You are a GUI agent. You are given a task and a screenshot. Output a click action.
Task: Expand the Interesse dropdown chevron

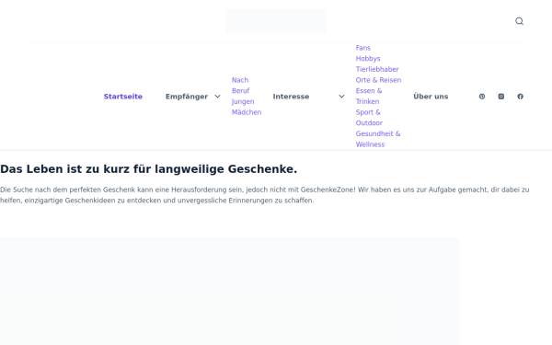341,97
